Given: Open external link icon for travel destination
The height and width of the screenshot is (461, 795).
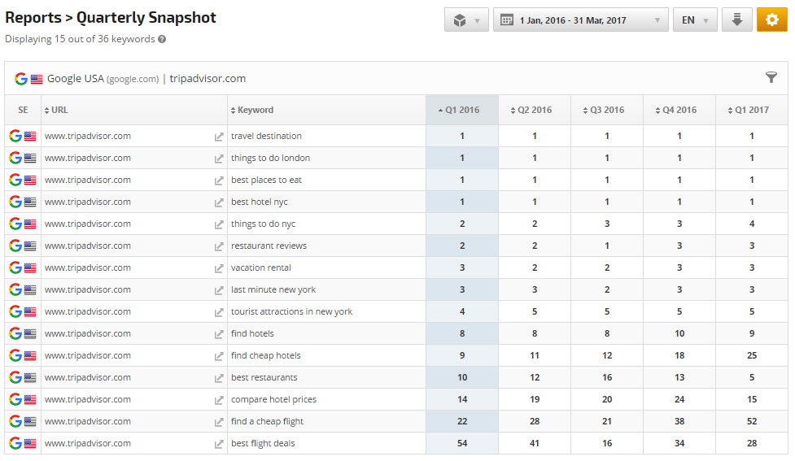Looking at the screenshot, I should point(218,137).
